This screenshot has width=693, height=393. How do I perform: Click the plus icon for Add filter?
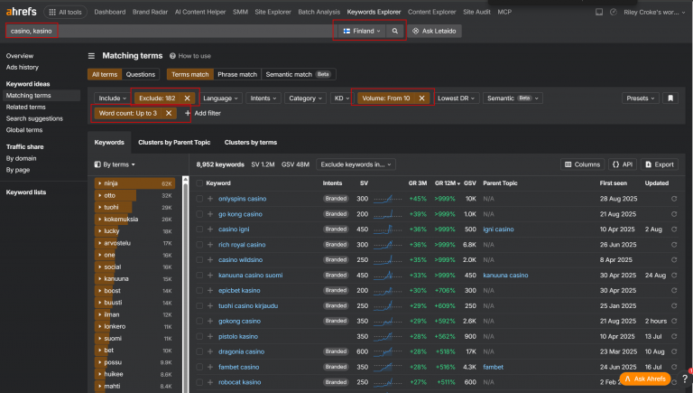[x=188, y=113]
